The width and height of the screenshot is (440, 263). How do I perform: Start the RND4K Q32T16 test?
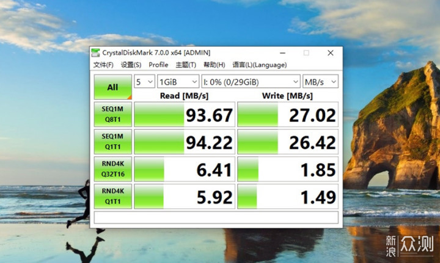tap(112, 169)
